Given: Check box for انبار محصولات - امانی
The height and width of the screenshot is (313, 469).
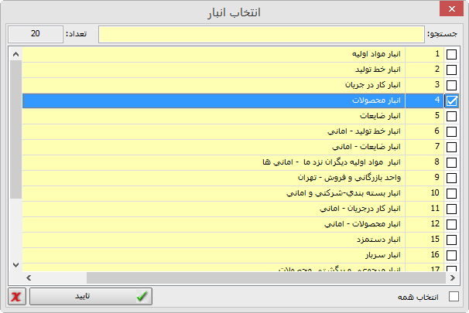Looking at the screenshot, I should (x=451, y=225).
